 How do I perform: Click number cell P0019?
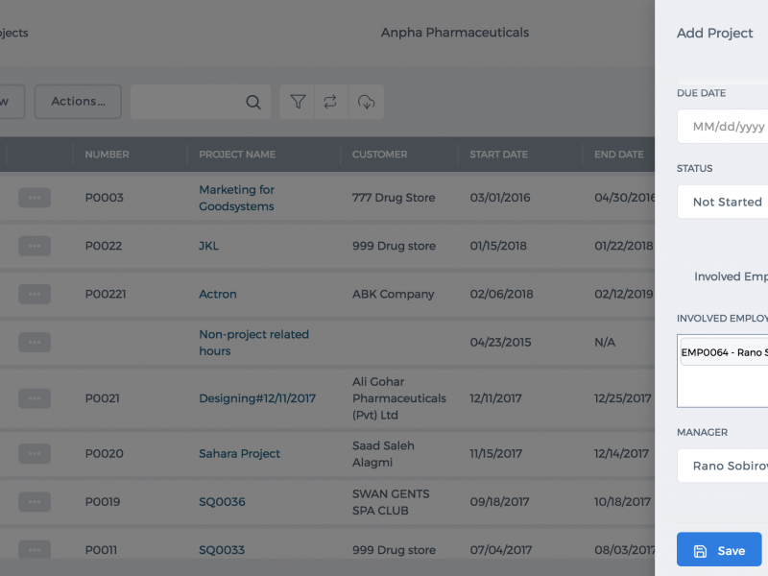pyautogui.click(x=103, y=501)
